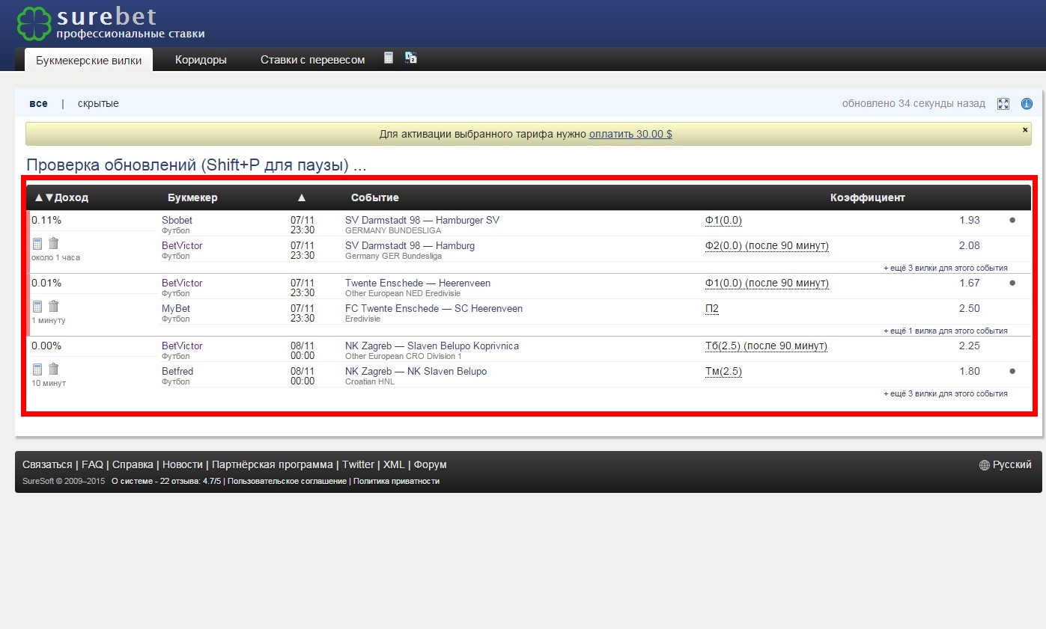Open О системе - 22 отзыва link
Viewport: 1046px width, 629px height.
(x=166, y=481)
